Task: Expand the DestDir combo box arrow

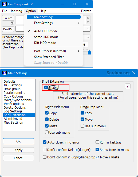Action: pos(88,29)
